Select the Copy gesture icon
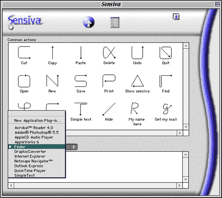 tap(52, 53)
